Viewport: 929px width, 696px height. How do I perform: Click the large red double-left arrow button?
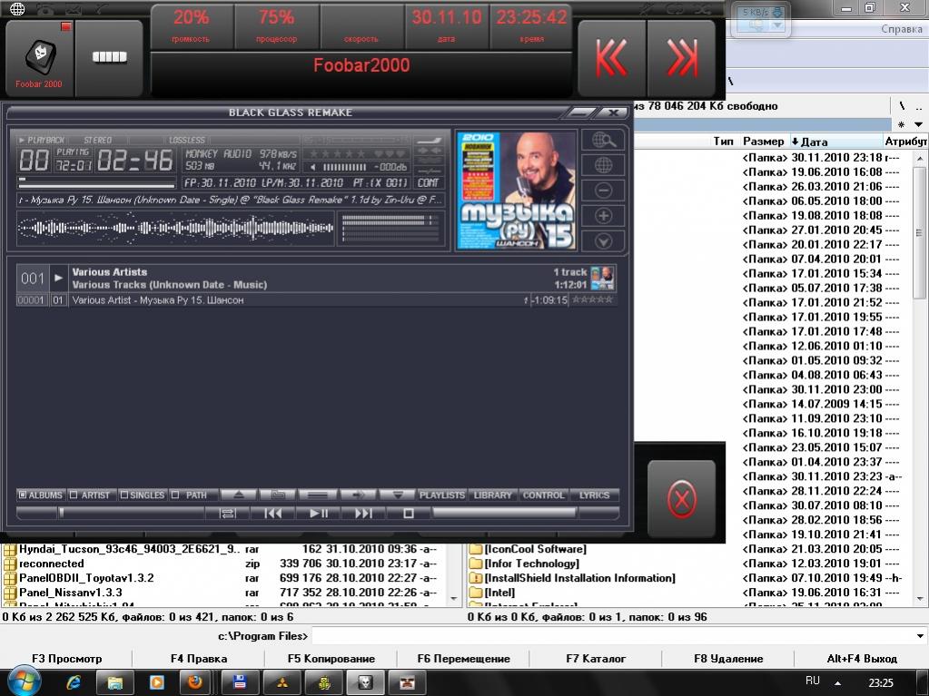(x=612, y=59)
